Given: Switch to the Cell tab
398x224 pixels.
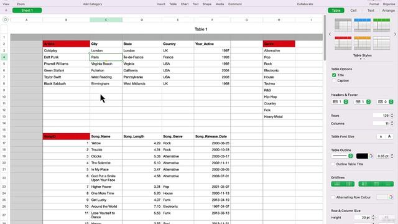Looking at the screenshot, I should click(353, 11).
